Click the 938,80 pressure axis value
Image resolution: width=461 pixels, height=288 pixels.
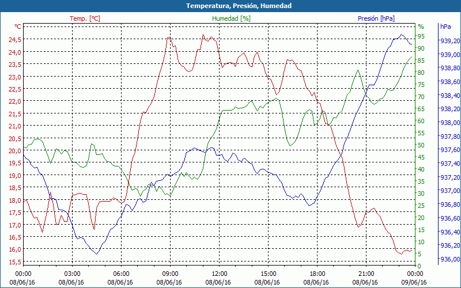tap(450, 68)
